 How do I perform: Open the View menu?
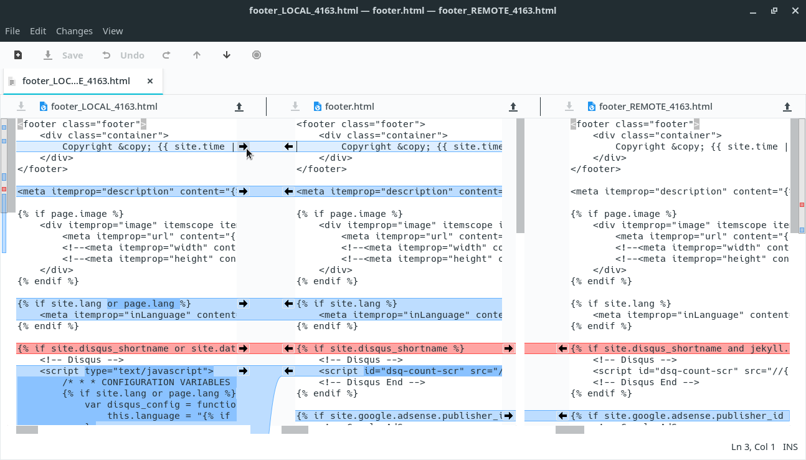113,31
